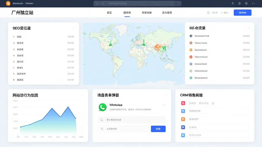Click the red circular icon in the traffic list

click(191, 57)
